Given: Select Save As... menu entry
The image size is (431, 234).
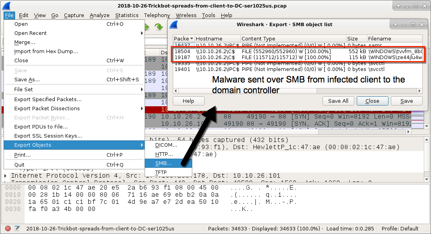Looking at the screenshot, I should pyautogui.click(x=74, y=80).
